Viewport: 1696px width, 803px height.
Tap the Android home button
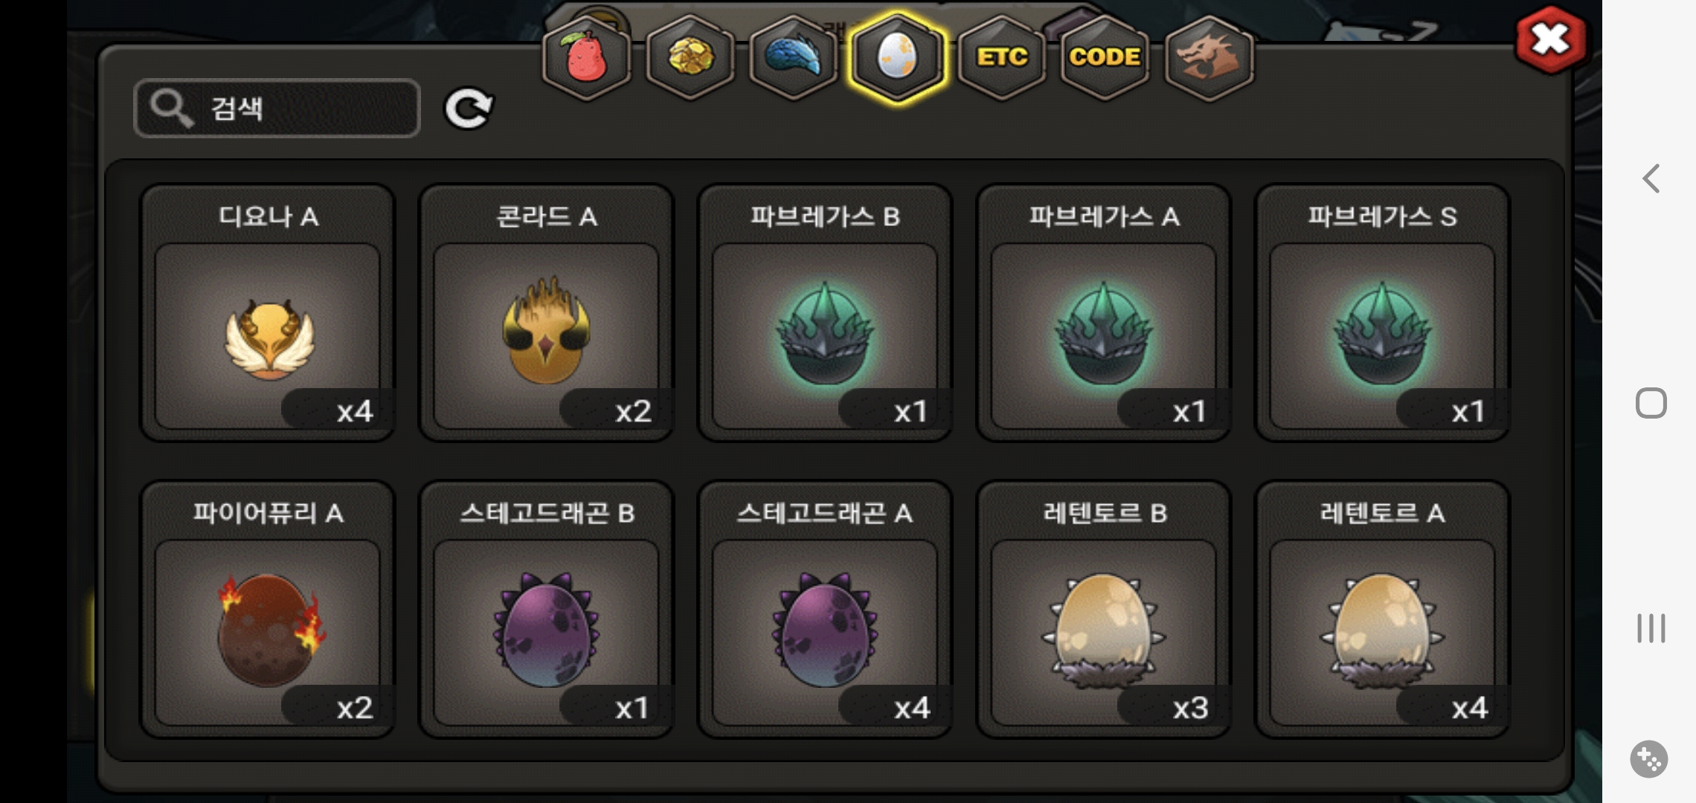[1651, 403]
